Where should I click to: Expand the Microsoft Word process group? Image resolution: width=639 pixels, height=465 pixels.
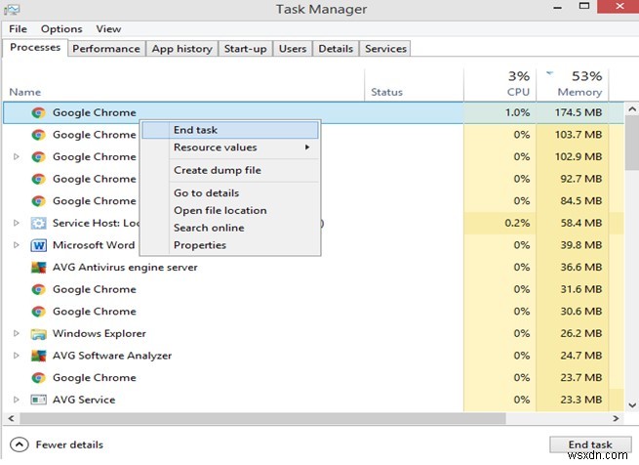coord(16,245)
